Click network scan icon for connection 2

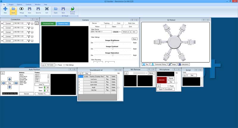click(x=29, y=32)
